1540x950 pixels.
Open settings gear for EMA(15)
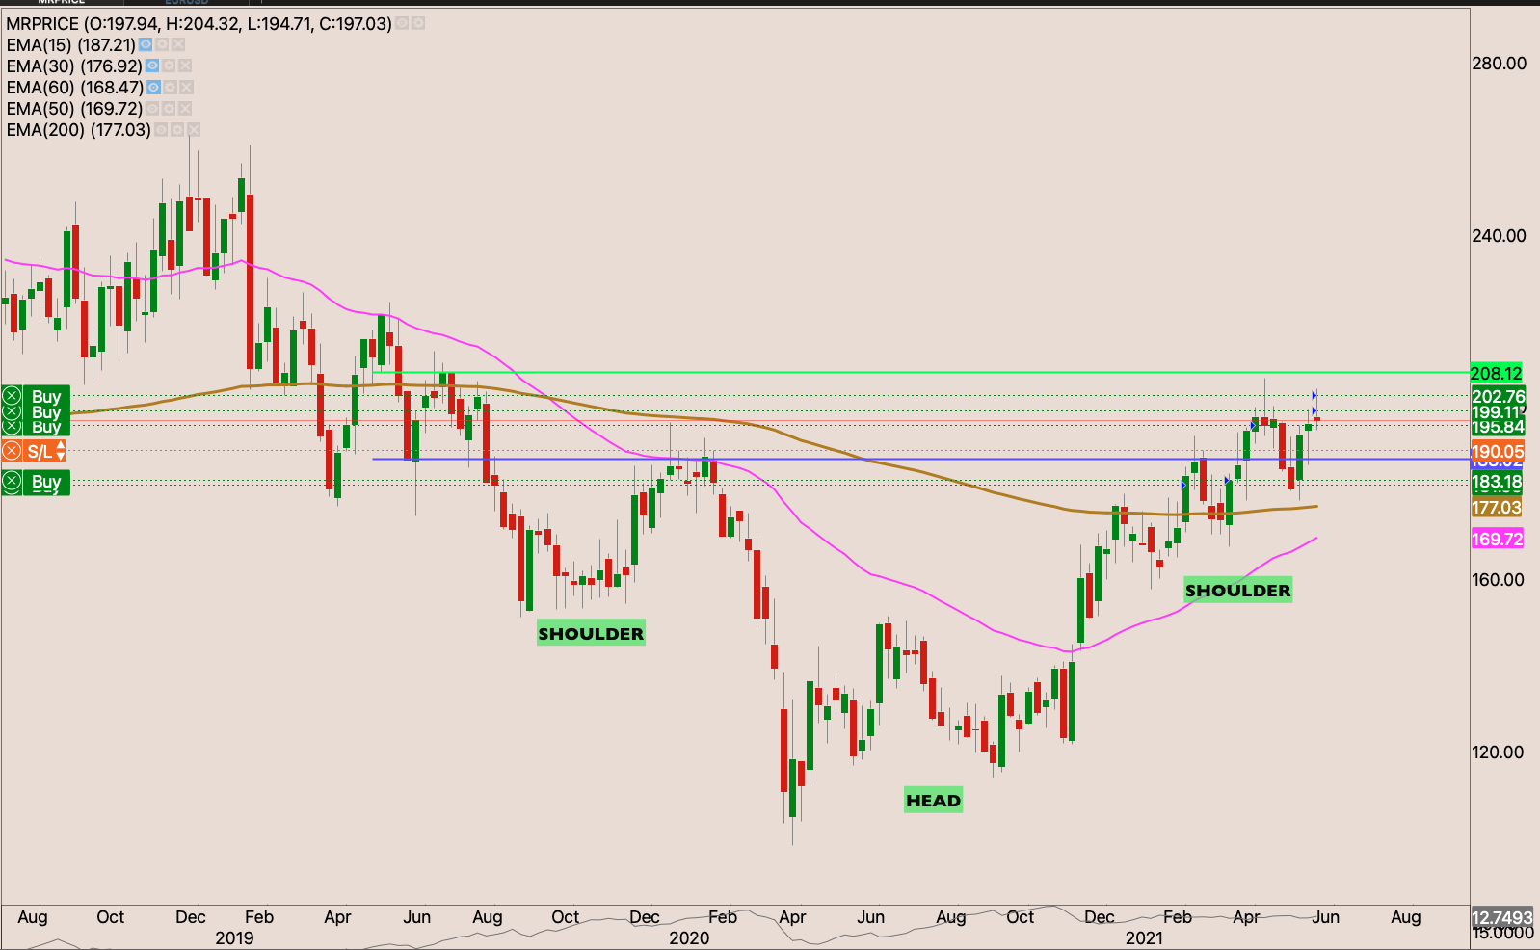[162, 44]
